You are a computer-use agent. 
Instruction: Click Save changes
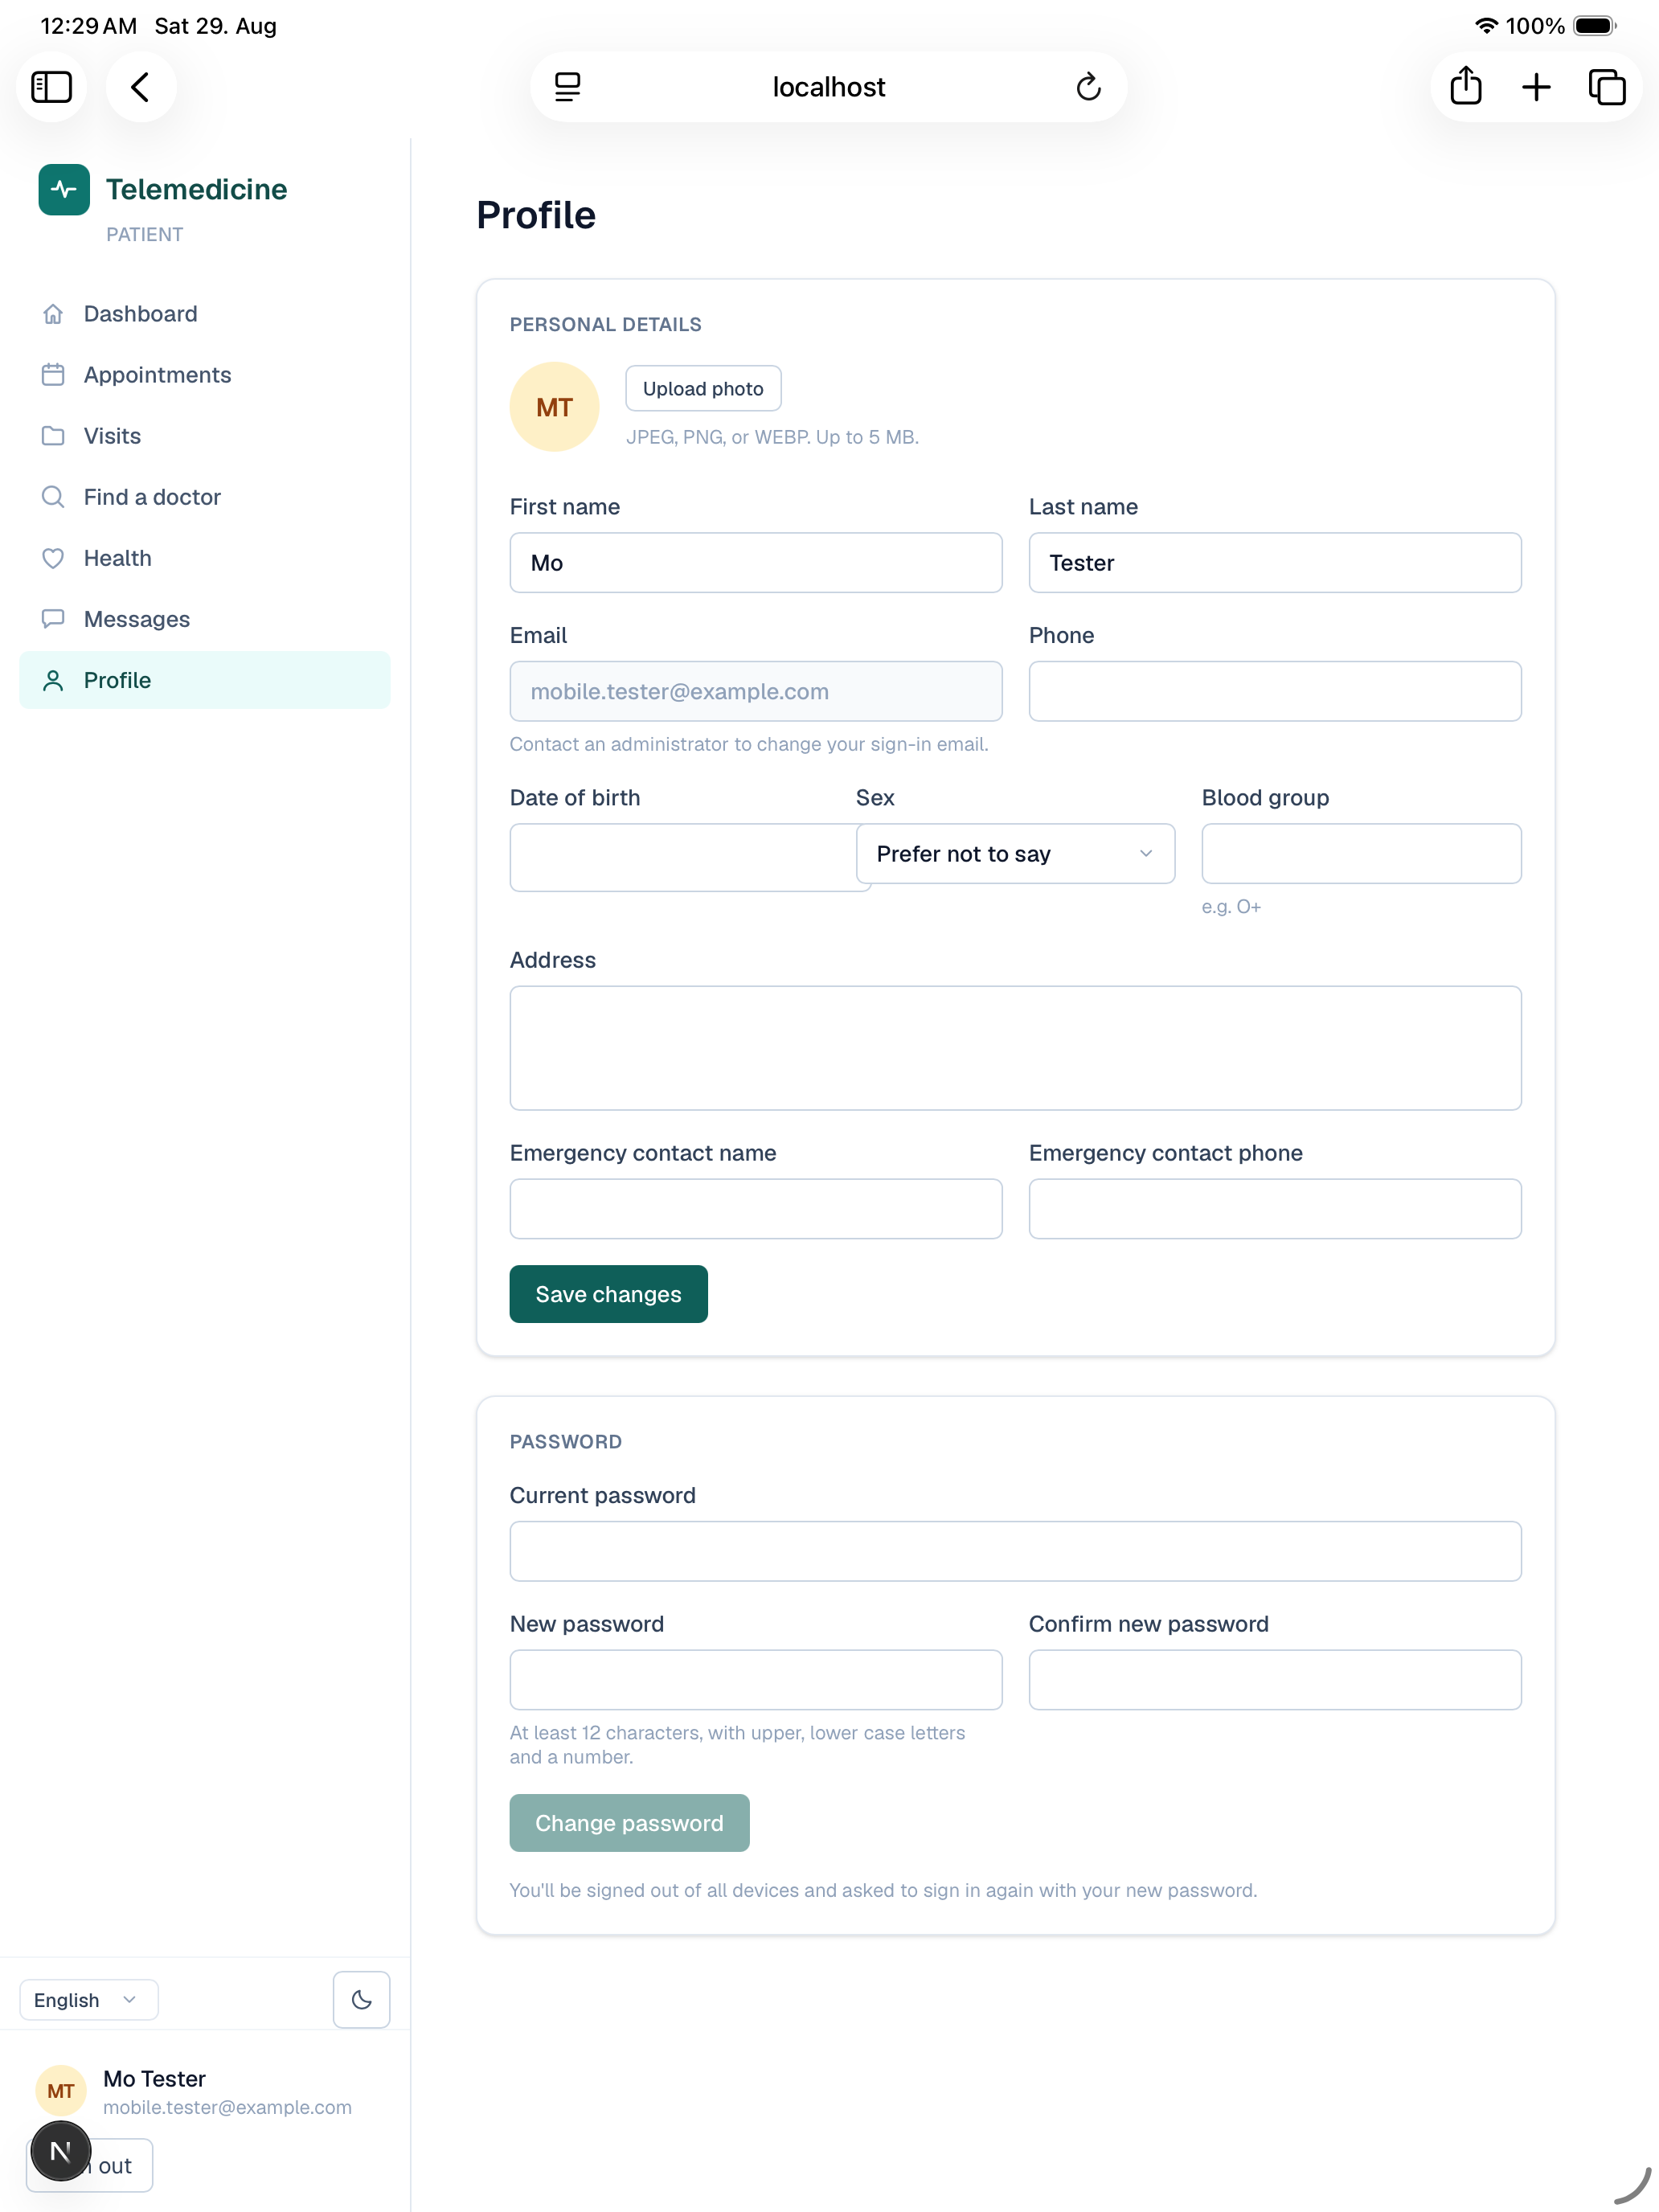pyautogui.click(x=608, y=1294)
